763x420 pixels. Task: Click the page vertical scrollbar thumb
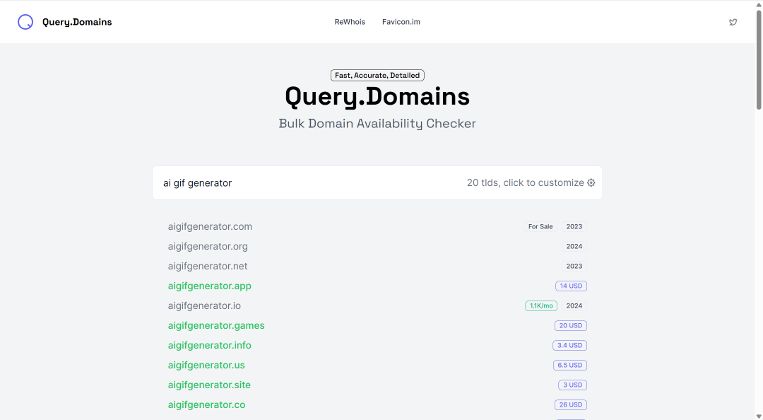(x=759, y=59)
